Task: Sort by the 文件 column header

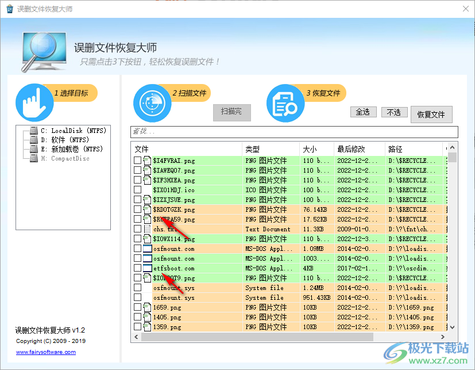Action: (x=187, y=149)
